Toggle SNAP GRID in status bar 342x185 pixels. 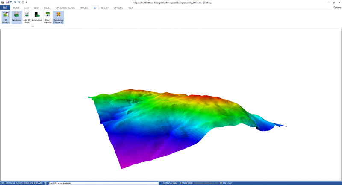coord(186,183)
